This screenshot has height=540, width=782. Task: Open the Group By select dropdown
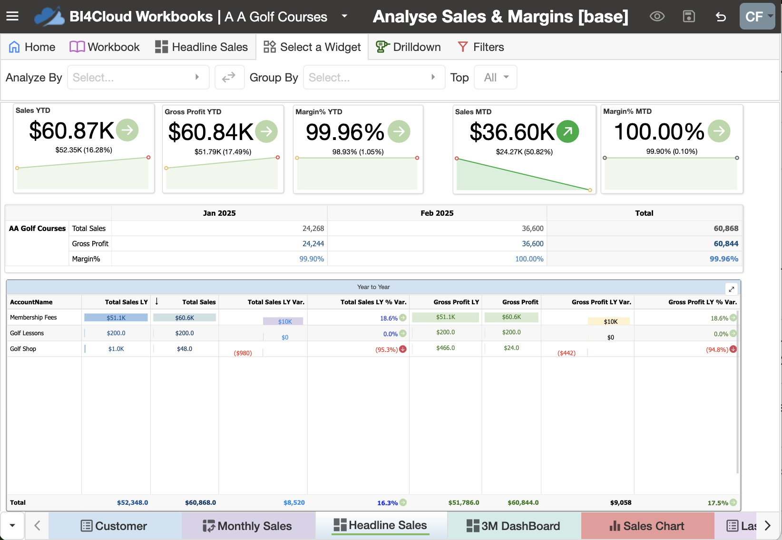click(374, 77)
